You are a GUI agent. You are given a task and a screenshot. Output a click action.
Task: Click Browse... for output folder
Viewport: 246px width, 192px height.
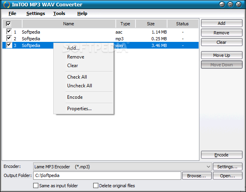197,176
